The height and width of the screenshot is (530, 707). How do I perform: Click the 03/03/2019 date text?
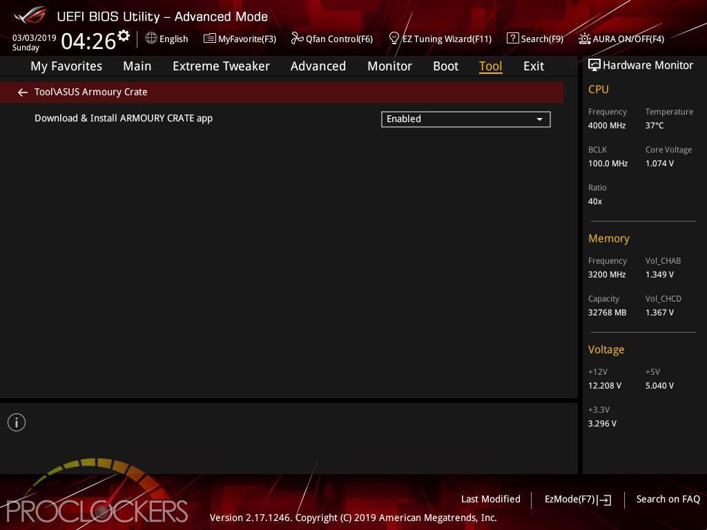coord(35,38)
